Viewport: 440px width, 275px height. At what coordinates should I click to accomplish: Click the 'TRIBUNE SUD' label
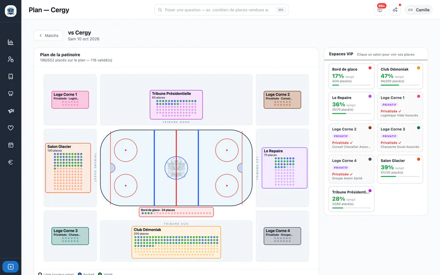(176, 224)
